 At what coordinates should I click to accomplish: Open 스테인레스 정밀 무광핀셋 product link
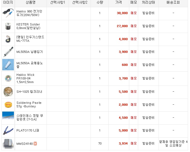pyautogui.click(x=30, y=118)
